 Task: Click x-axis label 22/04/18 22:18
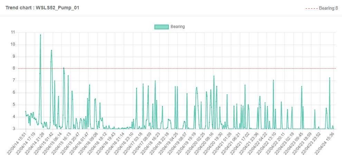click(x=160, y=143)
